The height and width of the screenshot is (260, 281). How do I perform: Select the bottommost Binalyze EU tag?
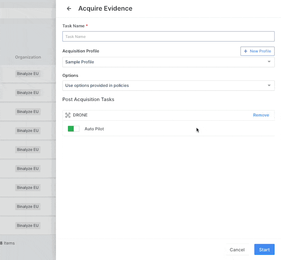coord(28,226)
